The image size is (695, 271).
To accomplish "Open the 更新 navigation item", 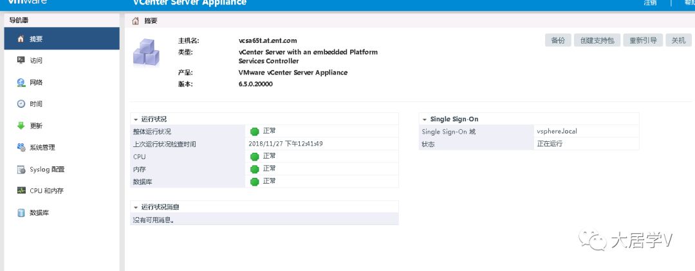I will [x=62, y=126].
